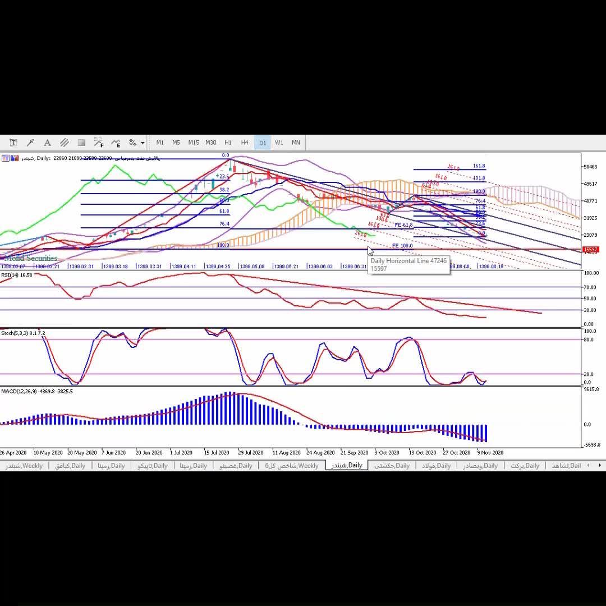Click the shapes and arrows icon
The image size is (606, 606).
[133, 143]
